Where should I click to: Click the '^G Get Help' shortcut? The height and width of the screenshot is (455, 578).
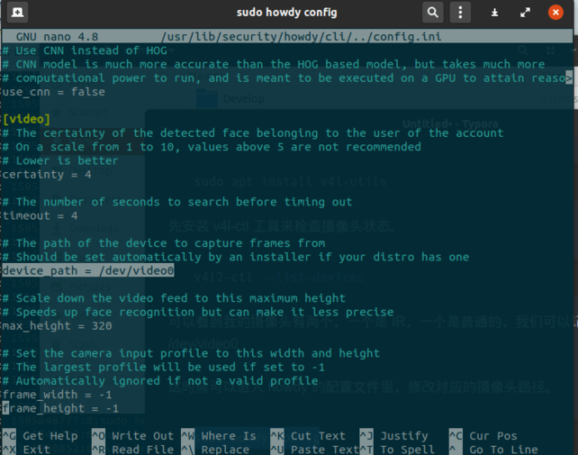pyautogui.click(x=41, y=436)
